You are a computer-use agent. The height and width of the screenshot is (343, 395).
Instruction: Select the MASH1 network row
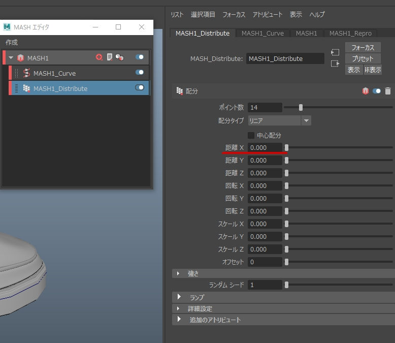76,57
